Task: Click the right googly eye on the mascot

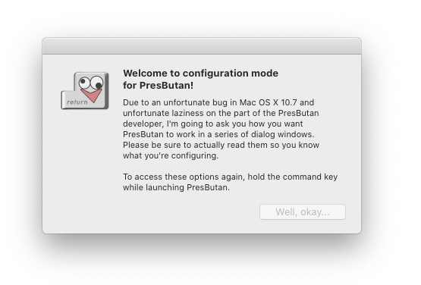Action: (x=97, y=83)
